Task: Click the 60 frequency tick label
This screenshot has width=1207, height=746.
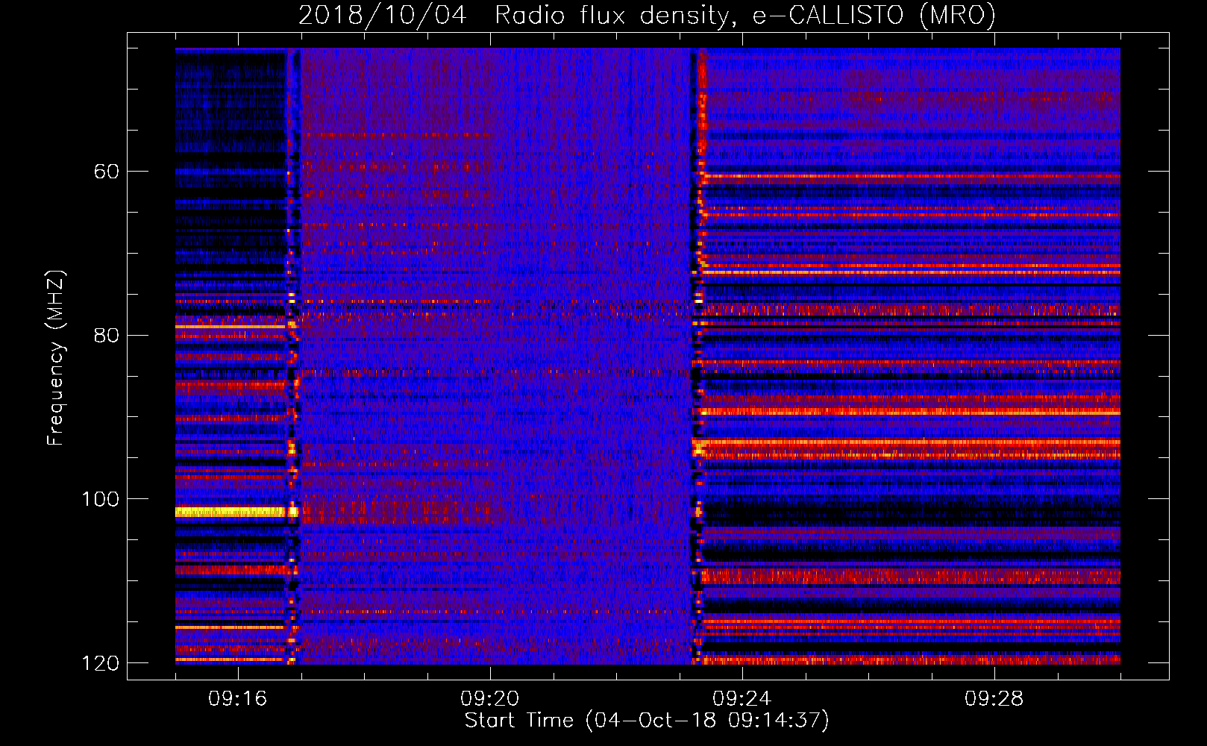Action: pyautogui.click(x=106, y=172)
